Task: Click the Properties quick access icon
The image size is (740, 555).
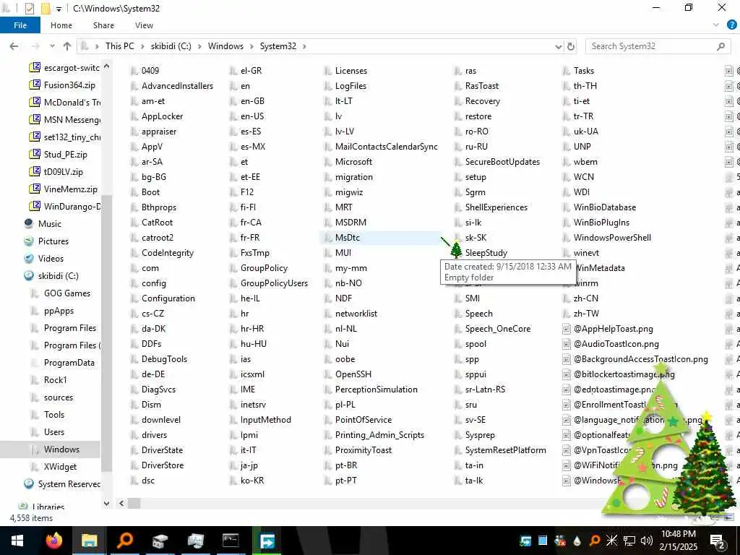Action: 29,8
